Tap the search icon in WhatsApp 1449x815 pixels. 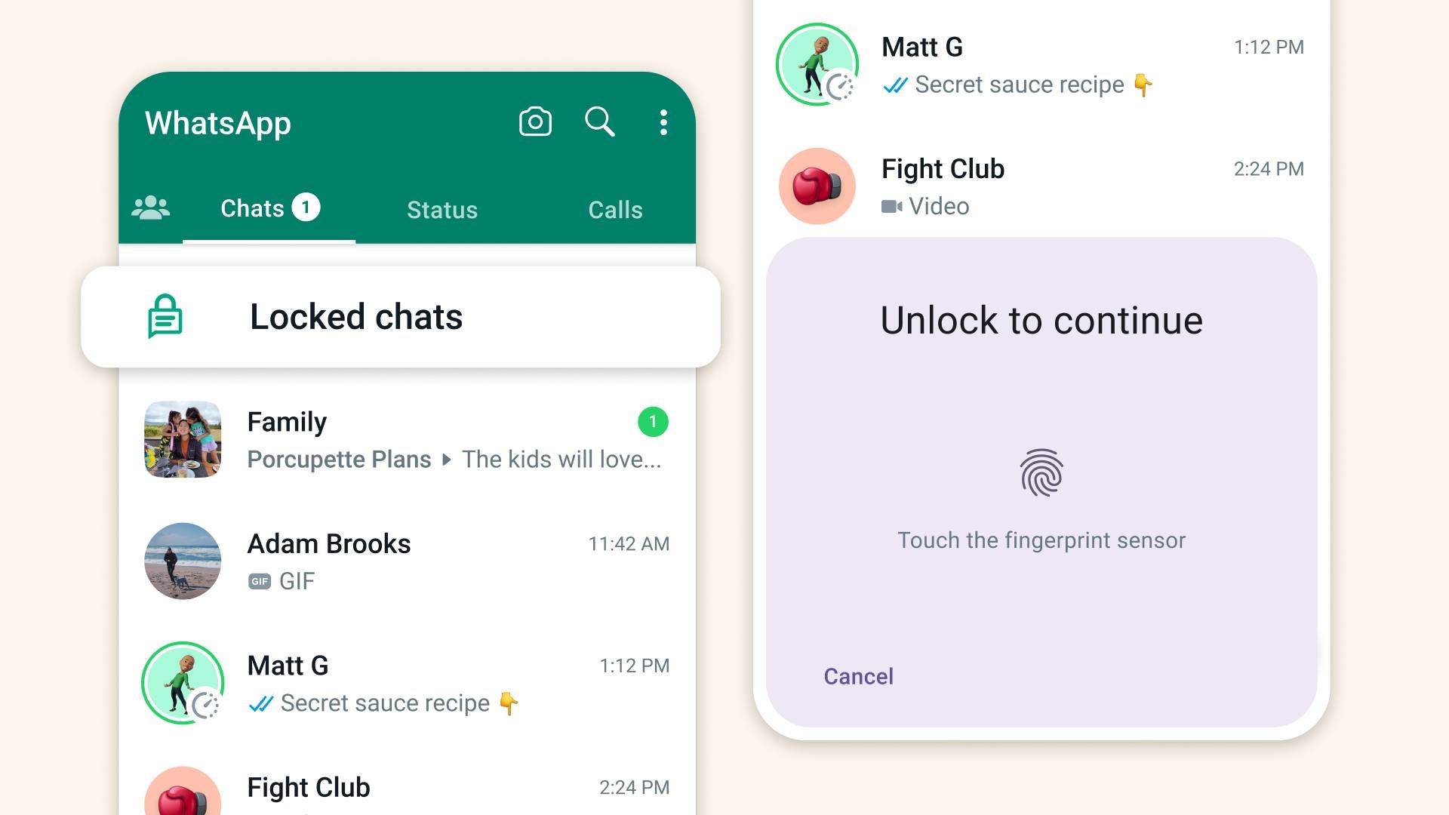click(598, 121)
